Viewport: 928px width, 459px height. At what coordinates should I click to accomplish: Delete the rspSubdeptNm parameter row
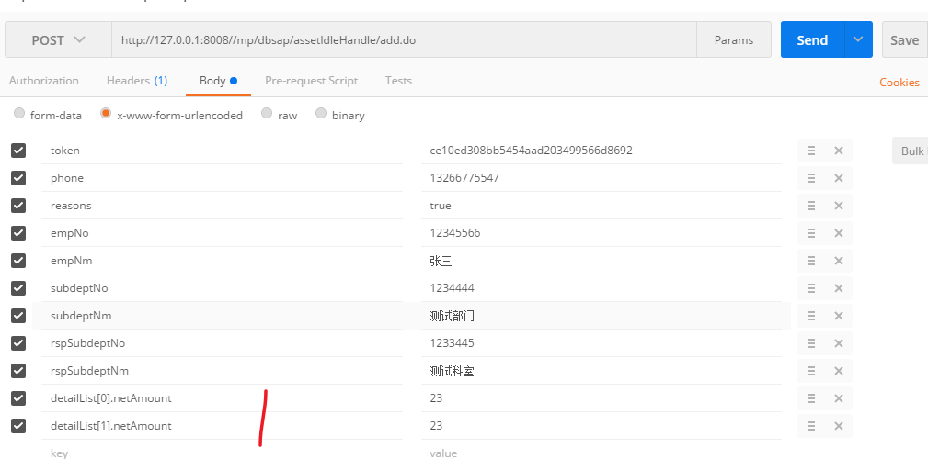pos(838,371)
